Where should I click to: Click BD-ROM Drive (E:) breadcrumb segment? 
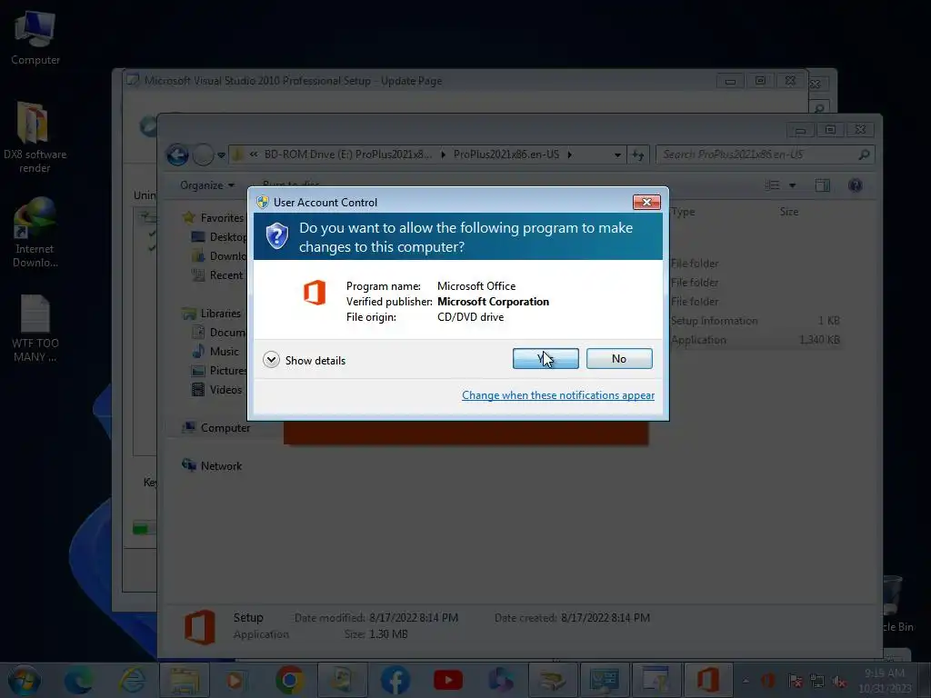coord(348,155)
